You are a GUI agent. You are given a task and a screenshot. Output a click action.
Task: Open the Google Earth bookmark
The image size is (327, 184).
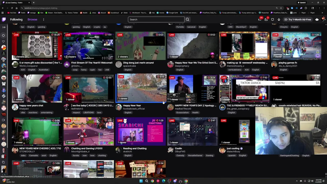[172, 13]
